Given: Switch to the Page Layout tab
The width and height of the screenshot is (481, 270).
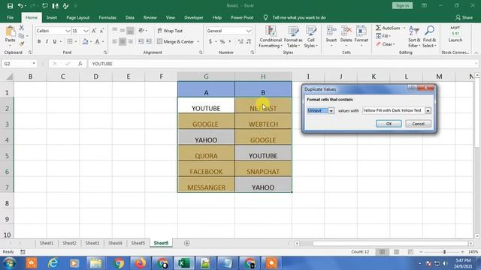Looking at the screenshot, I should pyautogui.click(x=78, y=18).
